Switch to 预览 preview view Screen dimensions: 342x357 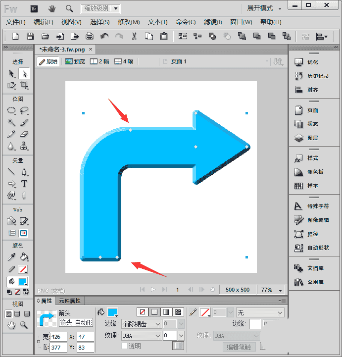coord(75,61)
